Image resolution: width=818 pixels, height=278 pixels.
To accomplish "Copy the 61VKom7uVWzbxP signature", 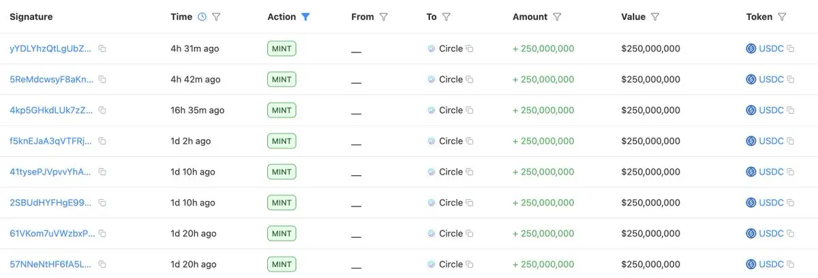I will point(102,234).
